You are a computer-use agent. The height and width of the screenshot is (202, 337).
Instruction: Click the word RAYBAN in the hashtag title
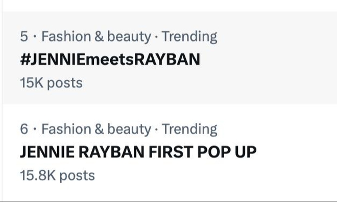167,59
